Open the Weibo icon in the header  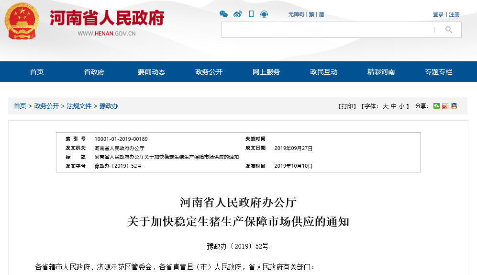point(238,14)
